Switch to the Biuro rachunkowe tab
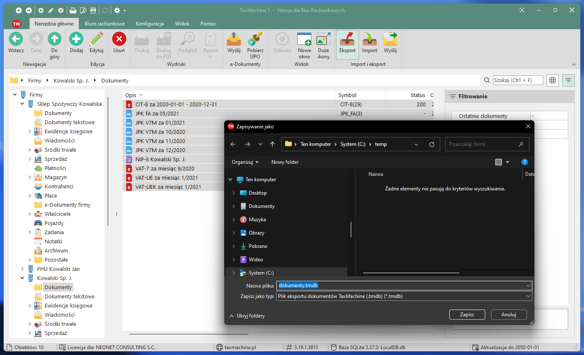 pyautogui.click(x=105, y=24)
